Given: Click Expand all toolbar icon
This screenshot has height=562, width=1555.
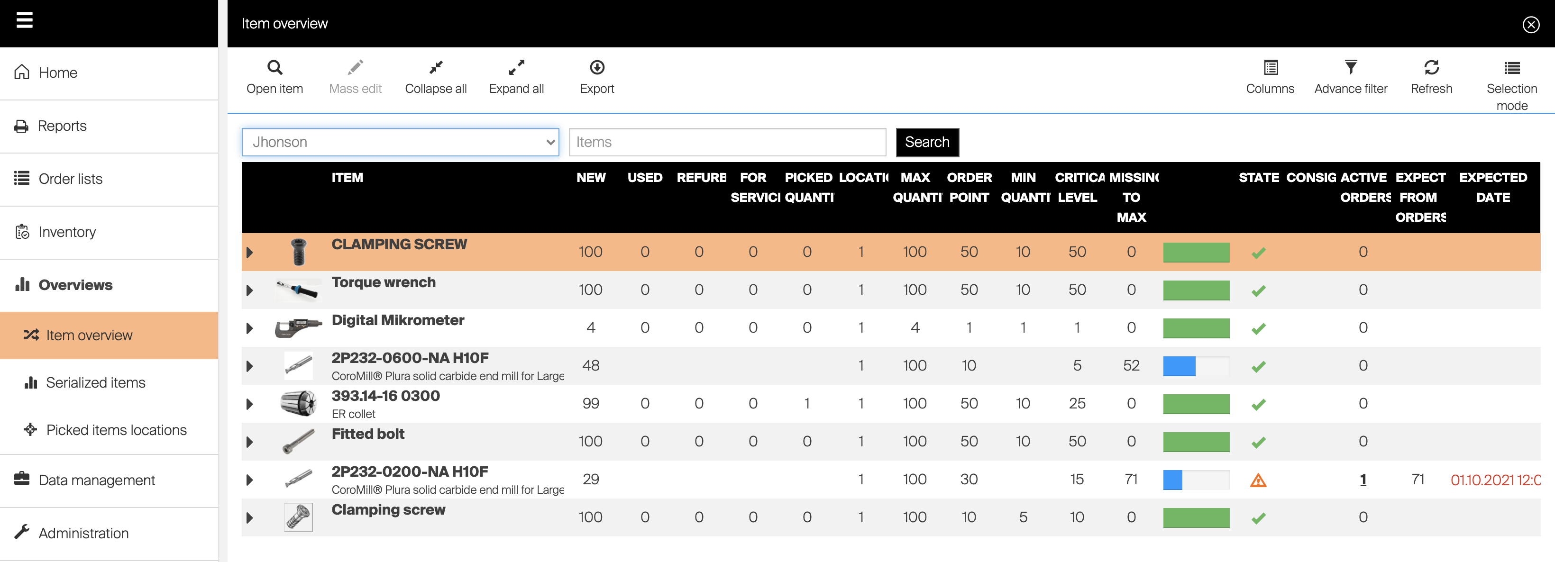Looking at the screenshot, I should [516, 68].
